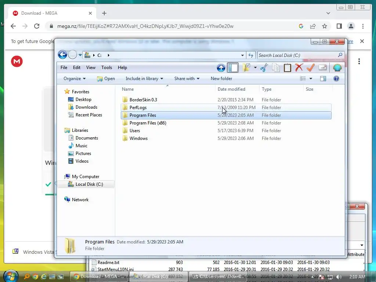Open Desktop in navigation pane

[x=80, y=99]
